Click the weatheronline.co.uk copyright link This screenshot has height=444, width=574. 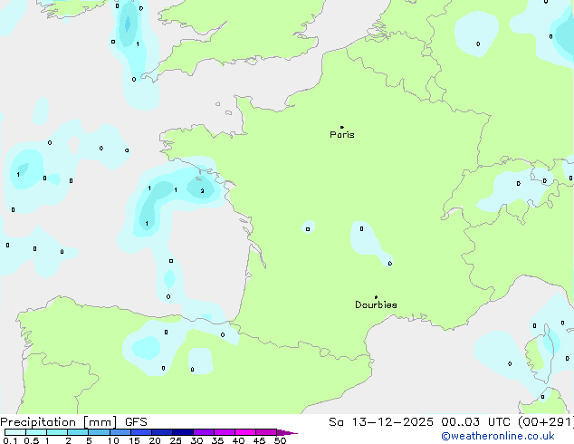[498, 436]
